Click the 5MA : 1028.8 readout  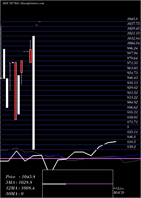pos(19,182)
